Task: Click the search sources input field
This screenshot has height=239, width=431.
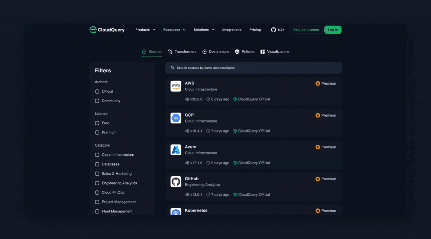Action: click(x=253, y=68)
